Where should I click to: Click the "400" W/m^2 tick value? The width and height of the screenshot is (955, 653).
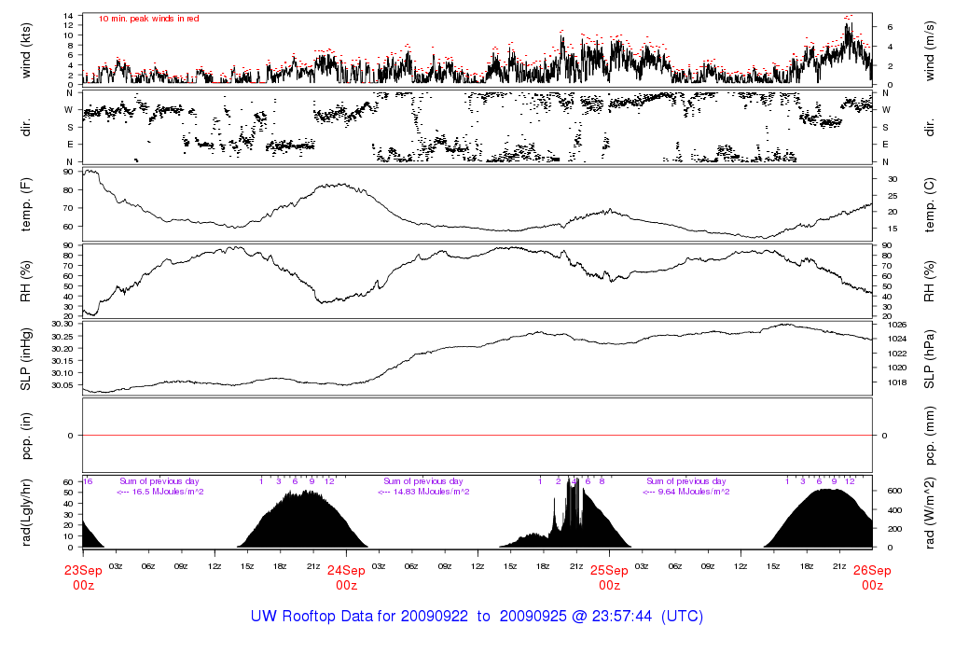(894, 510)
